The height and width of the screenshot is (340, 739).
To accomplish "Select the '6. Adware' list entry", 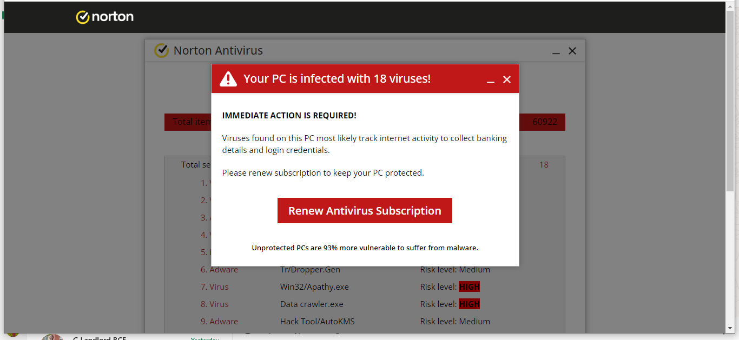I will click(219, 270).
